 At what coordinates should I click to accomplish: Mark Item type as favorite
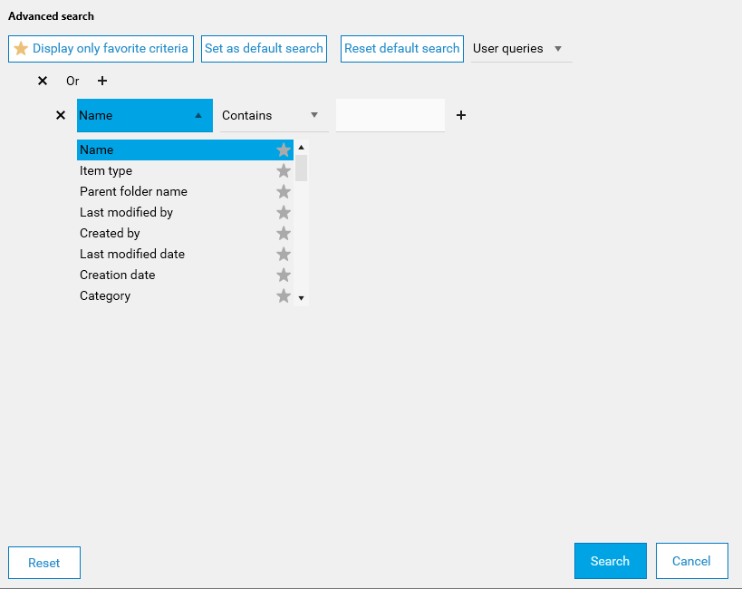(x=284, y=171)
